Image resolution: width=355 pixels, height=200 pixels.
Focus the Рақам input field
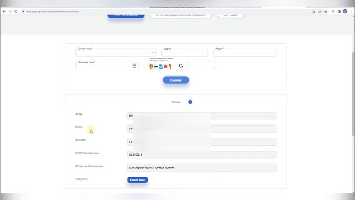pyautogui.click(x=245, y=53)
